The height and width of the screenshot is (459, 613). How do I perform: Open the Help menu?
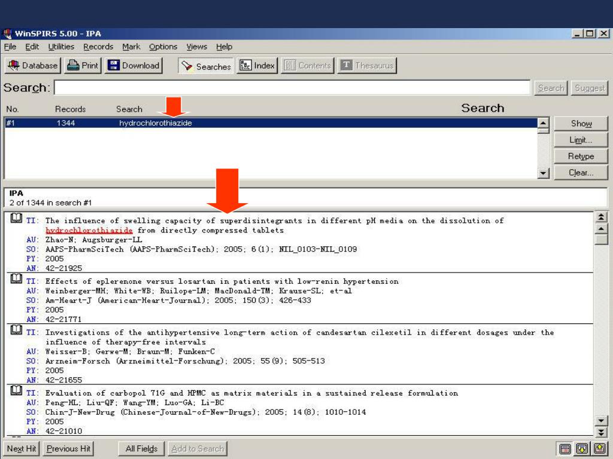(x=224, y=47)
